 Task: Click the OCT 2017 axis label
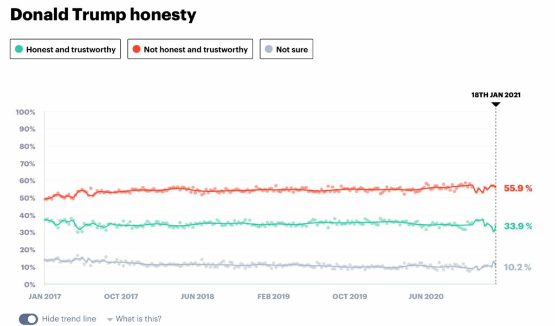click(x=121, y=296)
